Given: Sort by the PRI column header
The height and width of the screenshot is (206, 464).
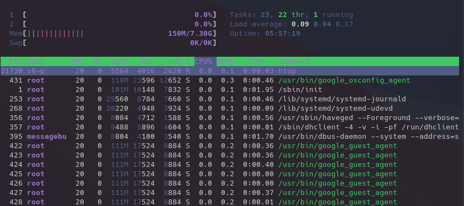Looking at the screenshot, I should pos(78,62).
